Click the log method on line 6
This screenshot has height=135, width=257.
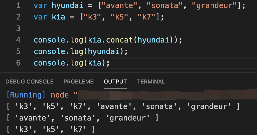point(77,63)
